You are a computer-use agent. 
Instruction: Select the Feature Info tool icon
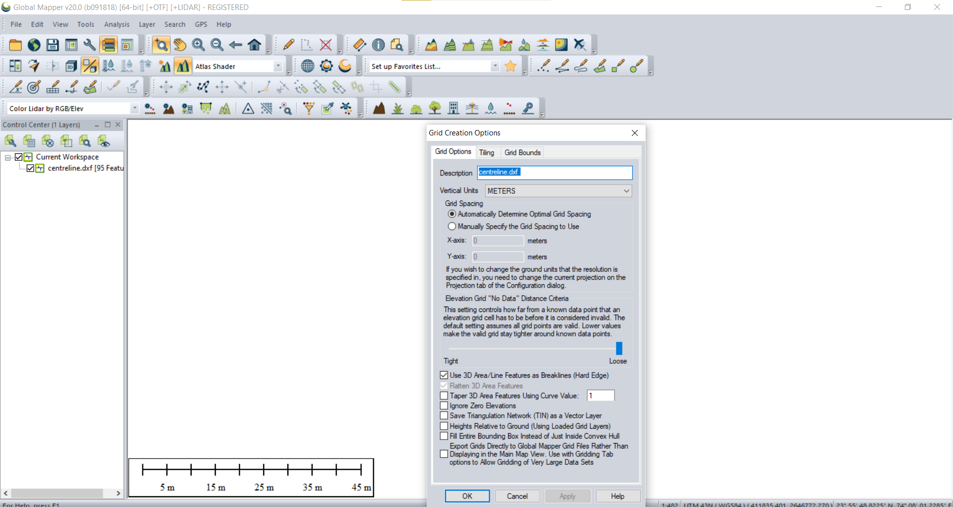(378, 45)
